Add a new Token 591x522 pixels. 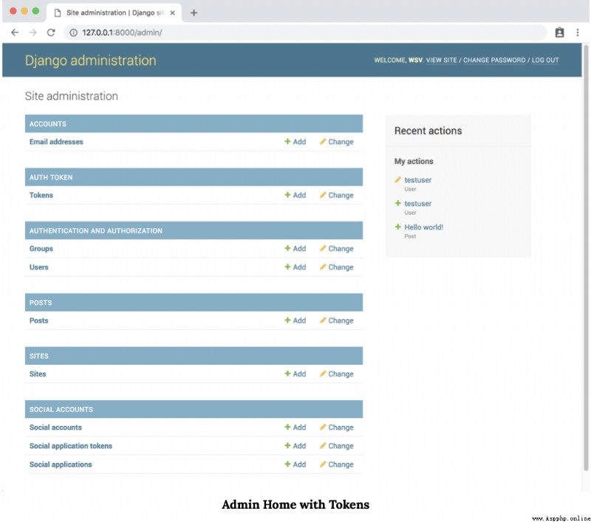tap(295, 195)
